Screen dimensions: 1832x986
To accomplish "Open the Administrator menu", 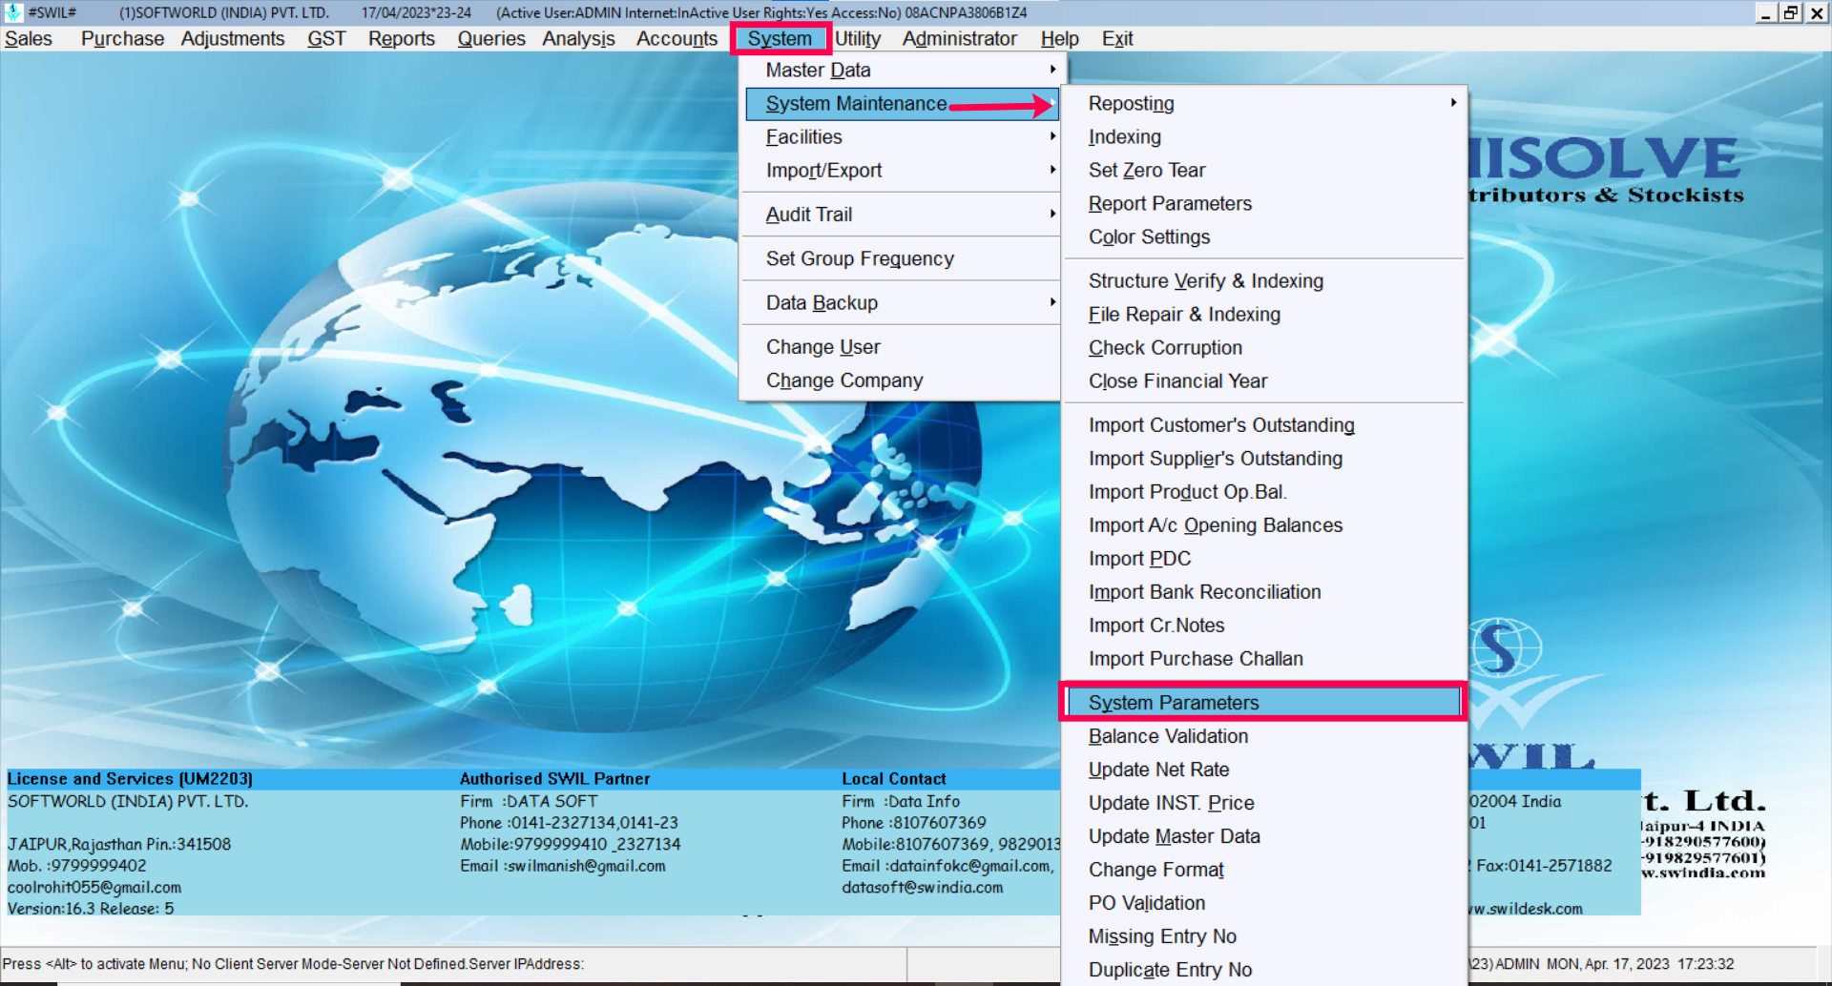I will tap(959, 39).
